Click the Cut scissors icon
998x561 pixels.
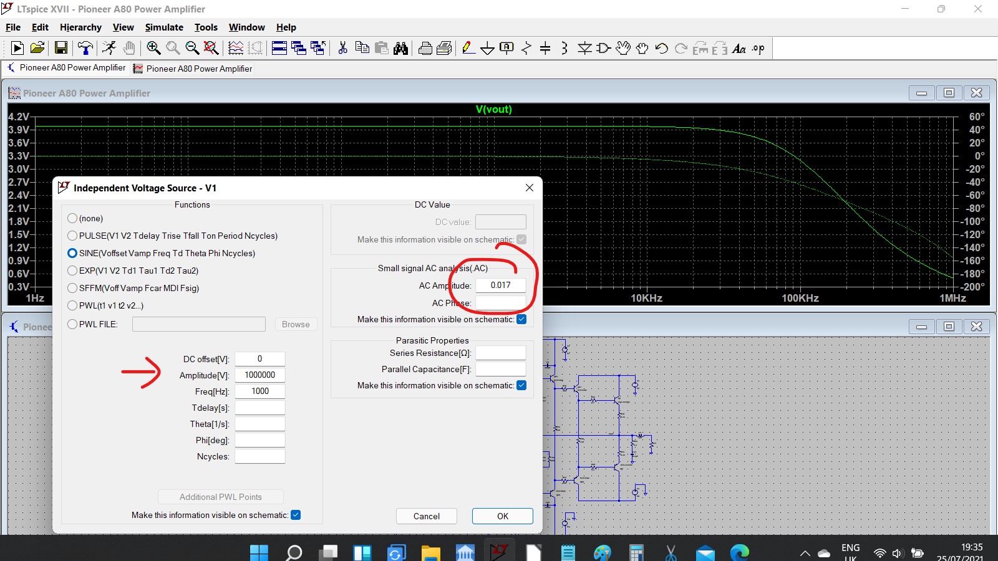(342, 48)
